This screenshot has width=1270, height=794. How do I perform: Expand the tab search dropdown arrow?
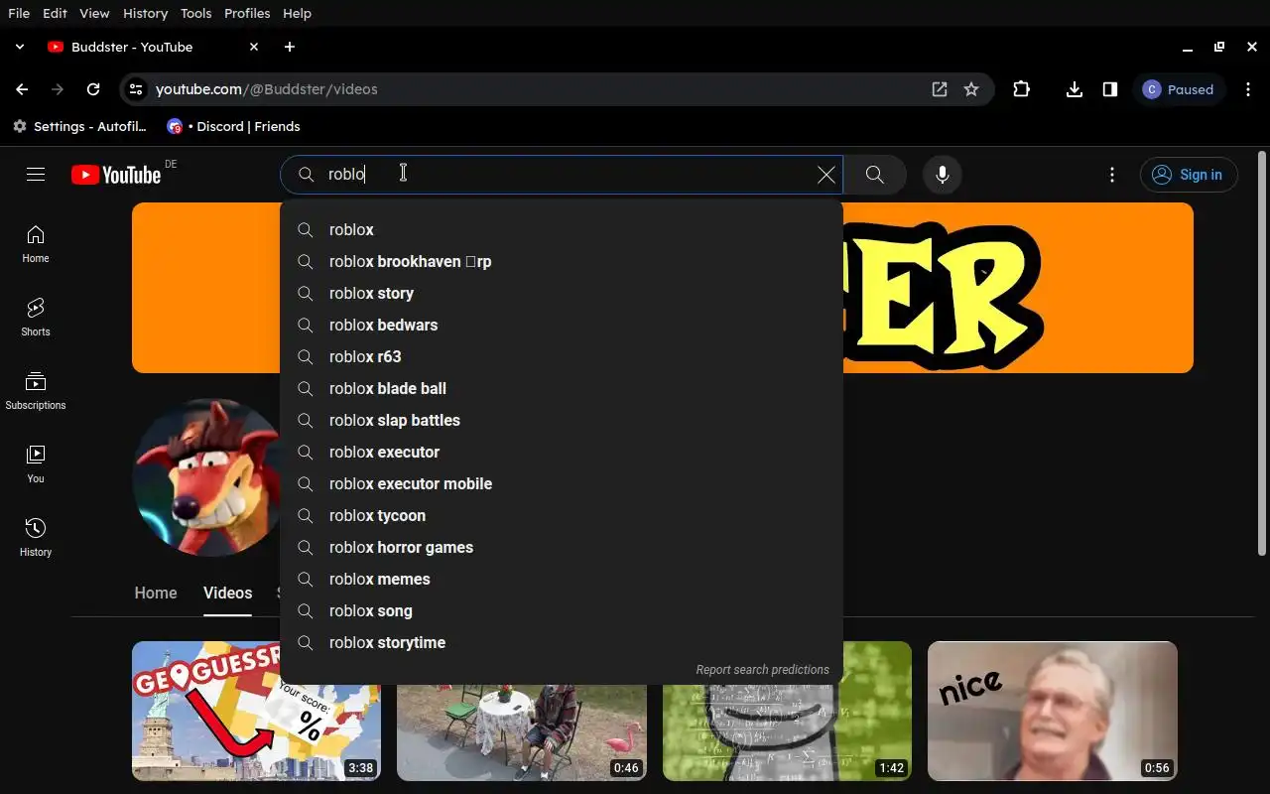20,47
